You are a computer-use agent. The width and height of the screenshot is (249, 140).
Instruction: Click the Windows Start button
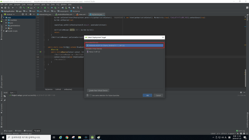click(3, 137)
